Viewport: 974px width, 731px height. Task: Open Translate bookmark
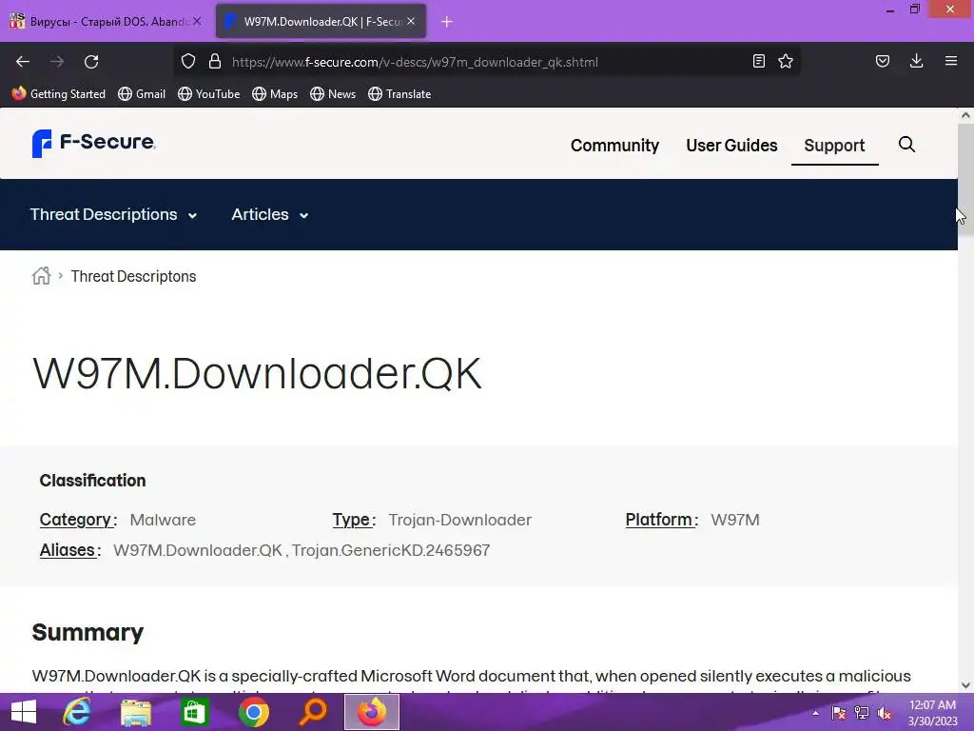[x=399, y=94]
